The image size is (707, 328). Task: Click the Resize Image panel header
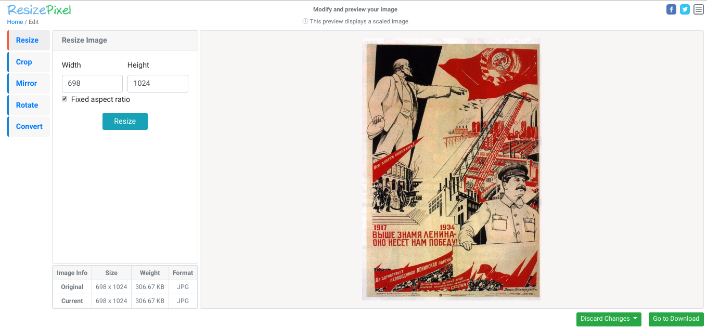click(x=125, y=40)
